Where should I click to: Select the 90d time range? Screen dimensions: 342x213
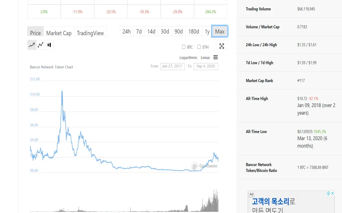[179, 31]
